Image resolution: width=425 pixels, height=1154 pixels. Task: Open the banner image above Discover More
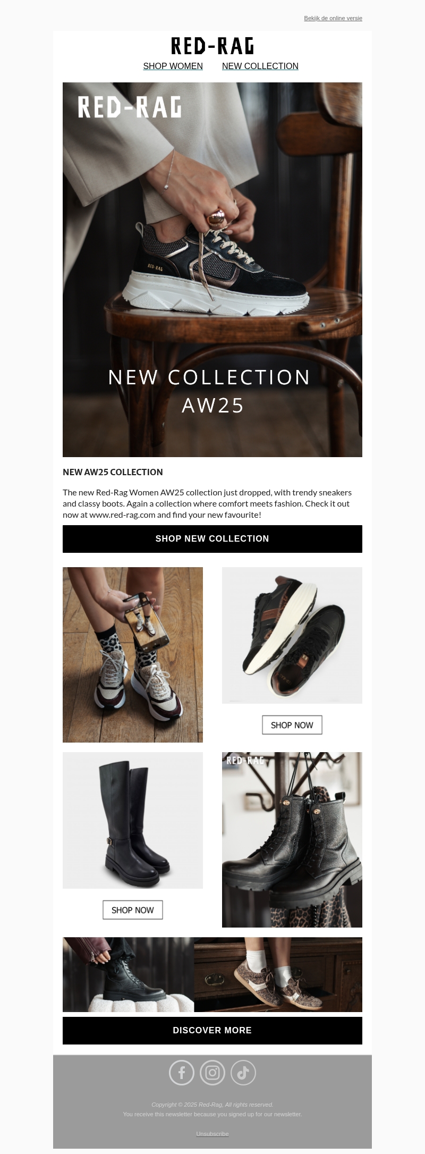212,974
